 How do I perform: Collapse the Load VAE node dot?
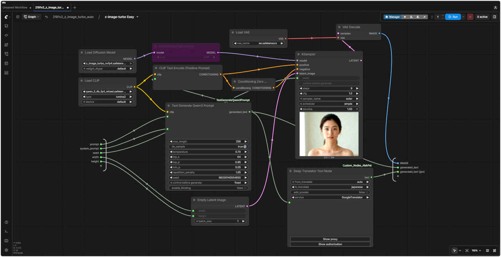[x=233, y=32]
